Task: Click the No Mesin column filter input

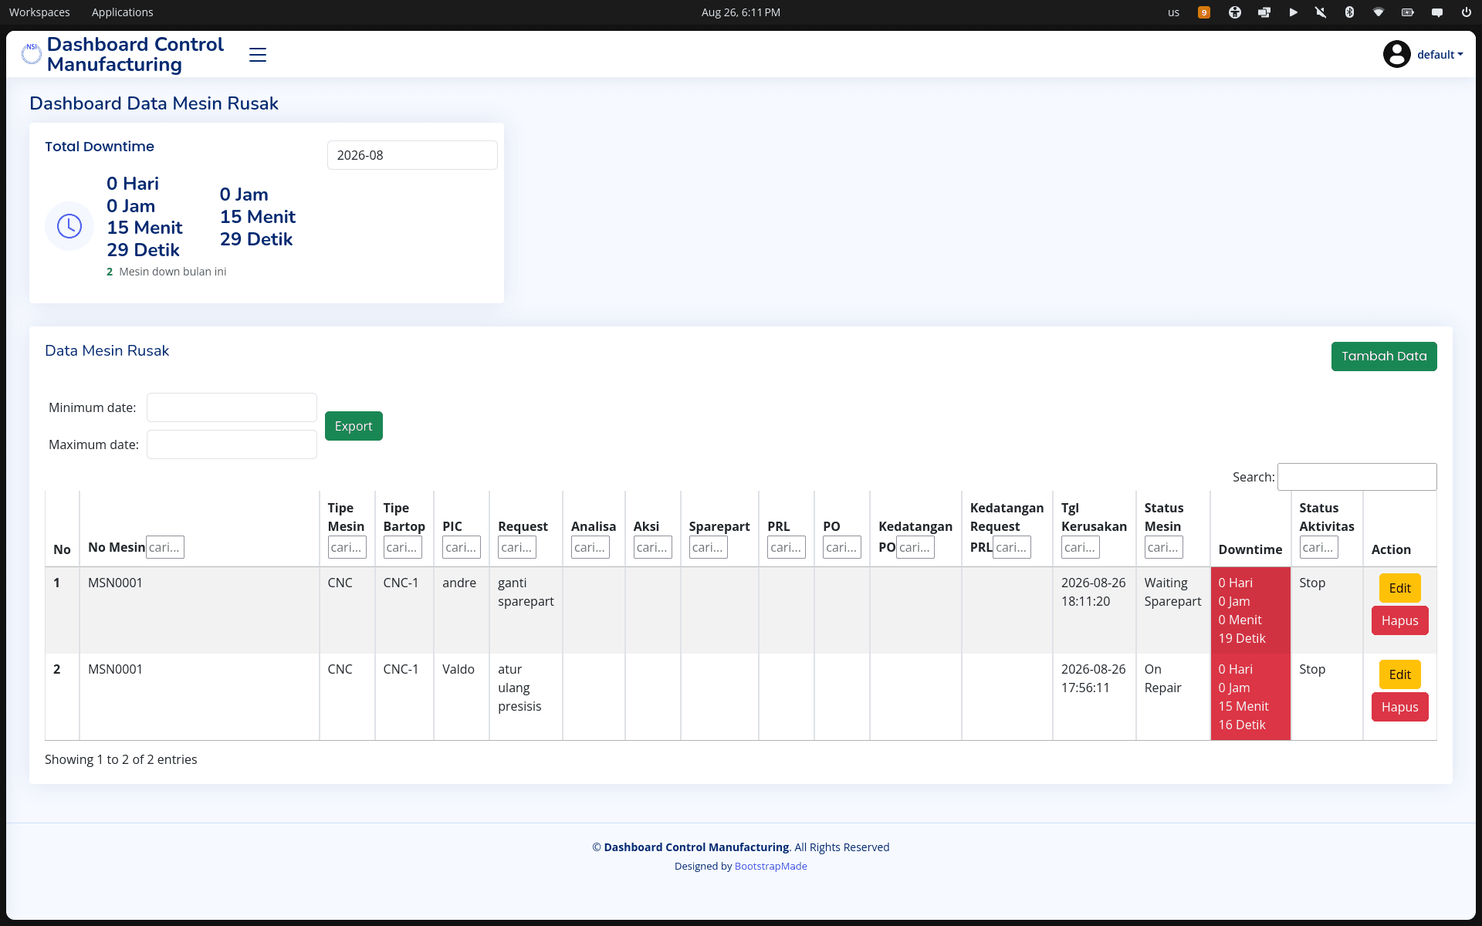Action: tap(165, 547)
